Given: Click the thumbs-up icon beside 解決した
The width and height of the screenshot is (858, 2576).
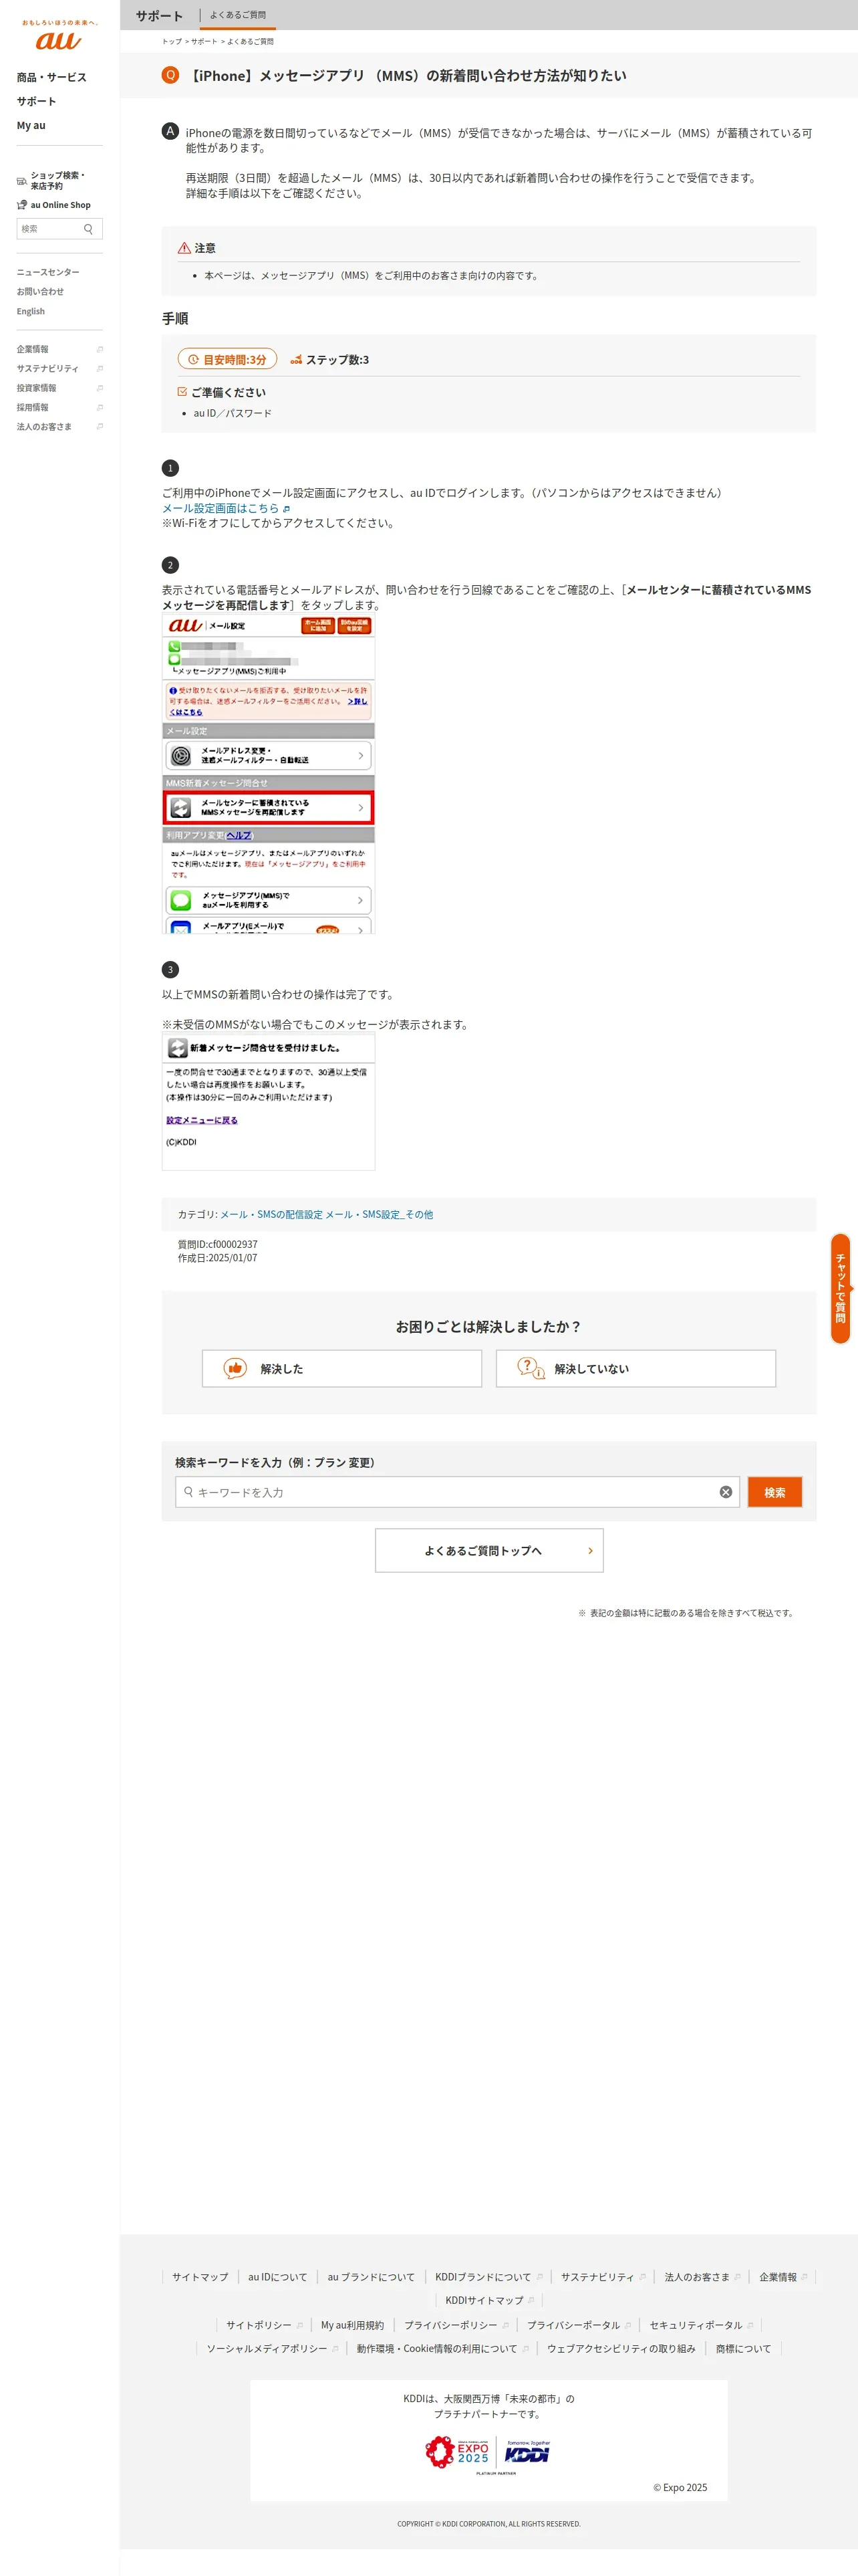Looking at the screenshot, I should pos(235,1368).
